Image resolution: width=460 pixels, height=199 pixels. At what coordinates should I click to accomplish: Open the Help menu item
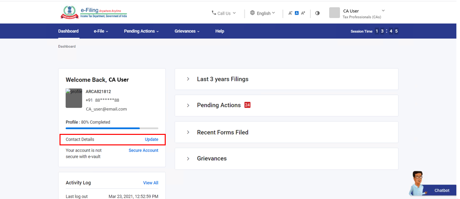[x=220, y=31]
